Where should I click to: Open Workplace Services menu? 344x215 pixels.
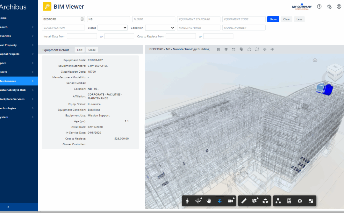[x=19, y=99]
